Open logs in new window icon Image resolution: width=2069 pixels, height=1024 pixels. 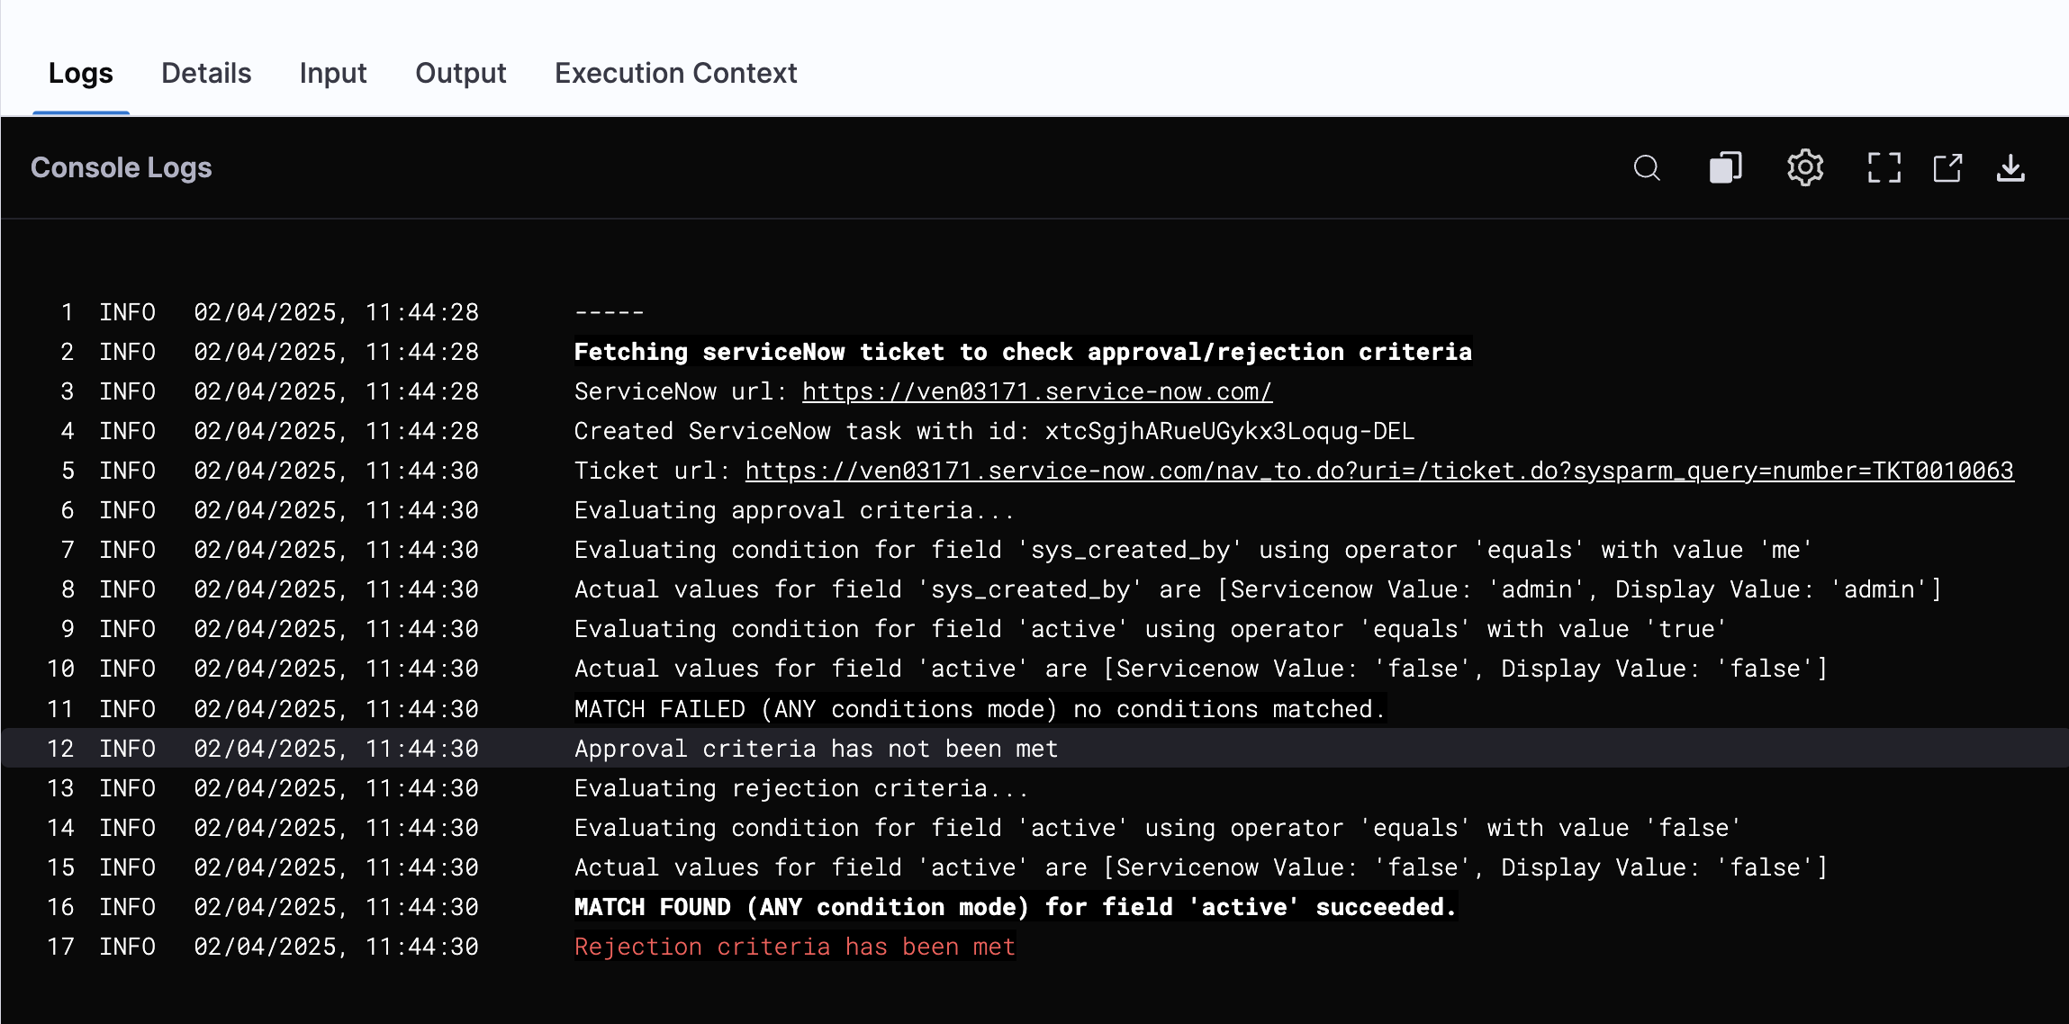(1947, 168)
